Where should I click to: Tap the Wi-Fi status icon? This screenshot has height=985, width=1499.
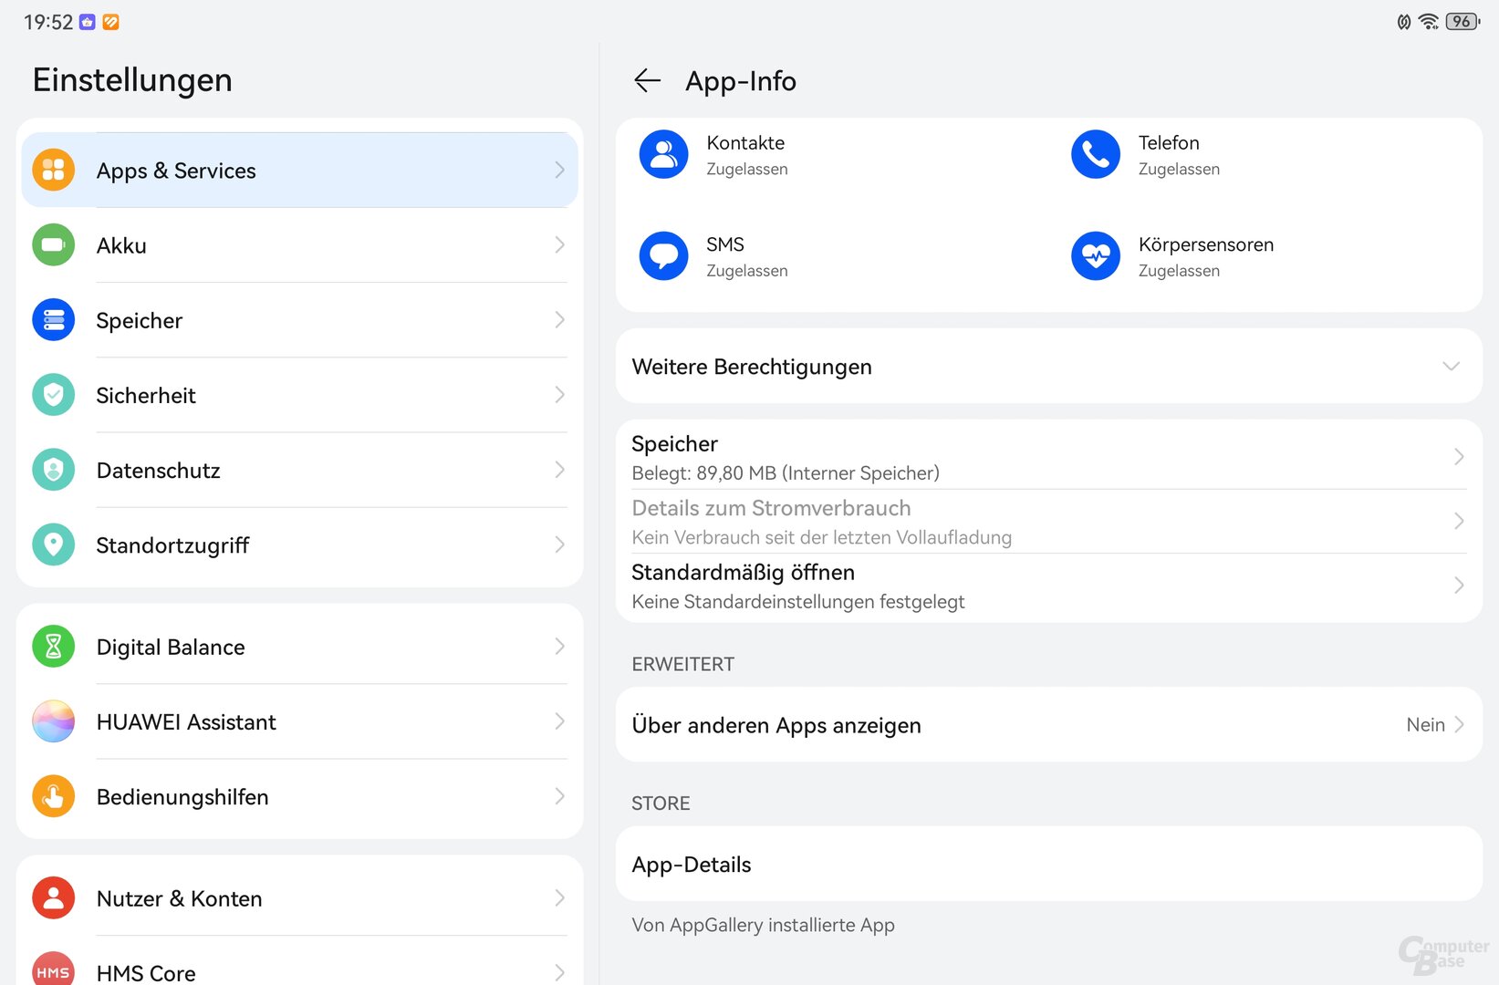tap(1429, 22)
